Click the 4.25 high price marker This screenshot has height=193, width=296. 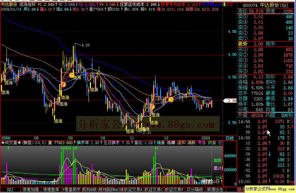point(85,45)
